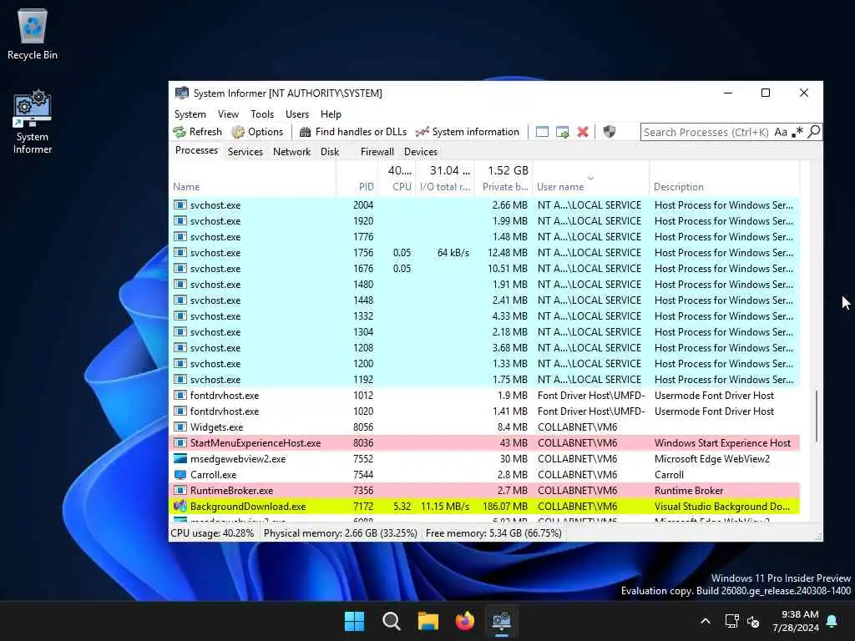Image resolution: width=855 pixels, height=641 pixels.
Task: Open the Windows Start button
Action: [354, 621]
